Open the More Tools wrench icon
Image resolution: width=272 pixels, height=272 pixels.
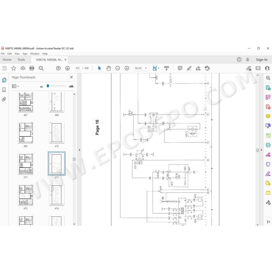pos(268,202)
